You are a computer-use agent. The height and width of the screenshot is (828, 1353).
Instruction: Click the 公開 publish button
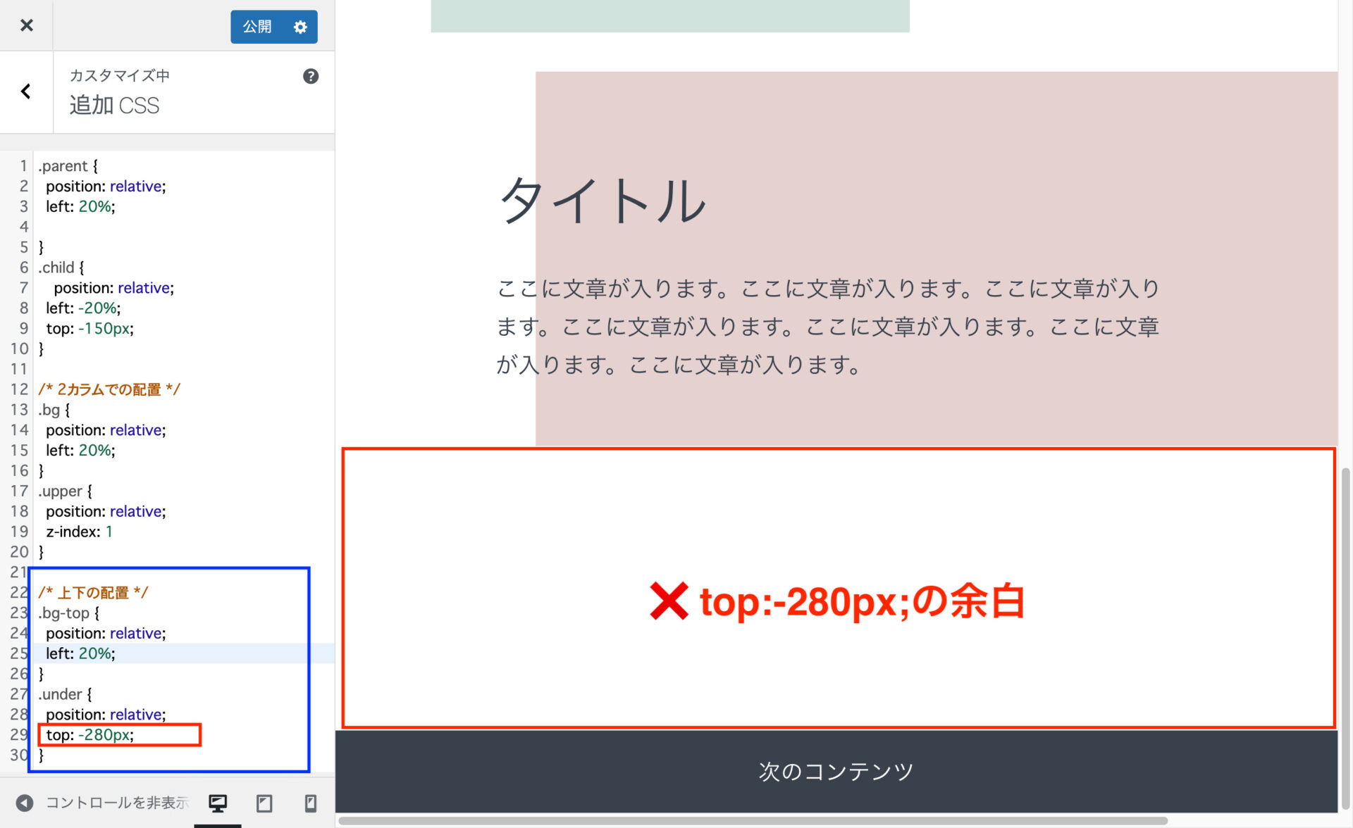point(257,27)
